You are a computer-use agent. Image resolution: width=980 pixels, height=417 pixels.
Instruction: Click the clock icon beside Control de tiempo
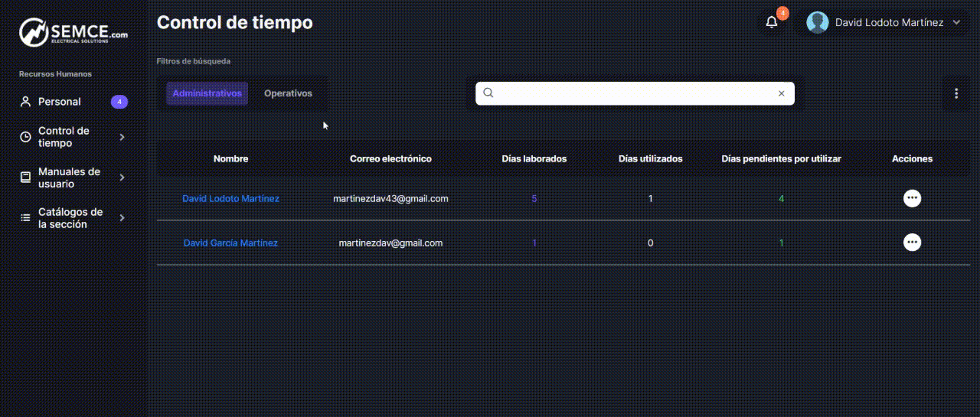(25, 137)
